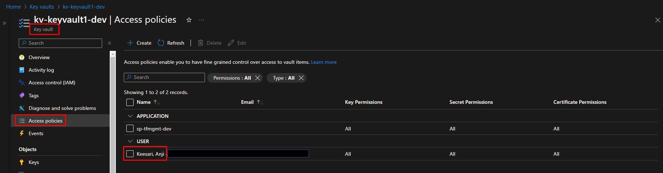The image size is (663, 173).
Task: Follow the Learn more link
Action: (323, 62)
